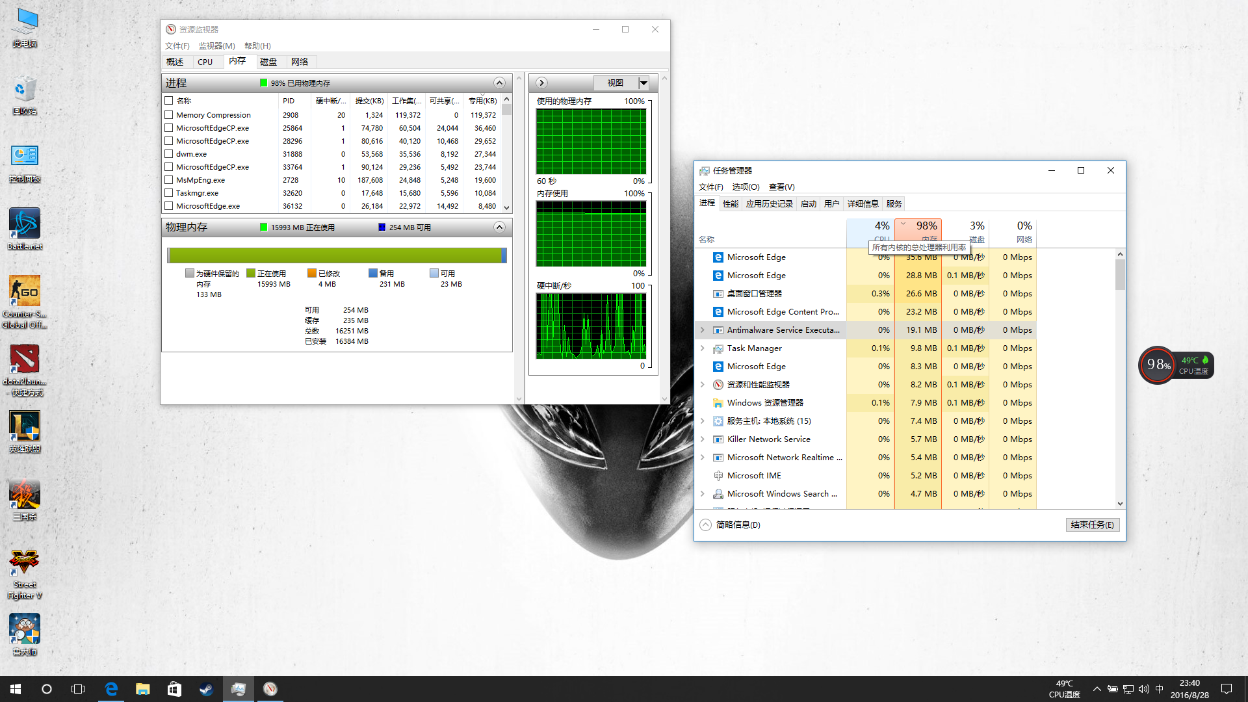
Task: Open the Windows Start menu
Action: coord(16,689)
